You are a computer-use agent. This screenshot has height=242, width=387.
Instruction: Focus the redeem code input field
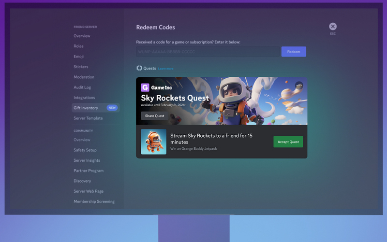(x=208, y=52)
